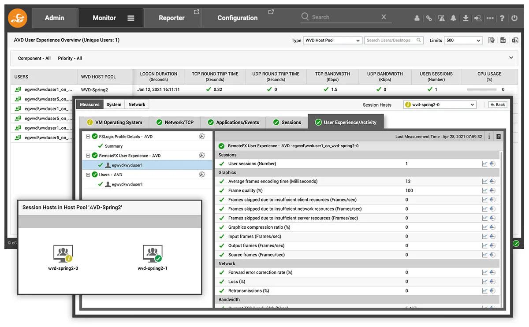Click wrench icon beside Users - AVD
Viewport: 529px width, 327px height.
tap(202, 175)
